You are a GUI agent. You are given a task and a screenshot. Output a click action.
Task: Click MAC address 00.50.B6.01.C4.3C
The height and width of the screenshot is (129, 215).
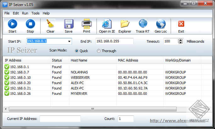tap(133, 83)
